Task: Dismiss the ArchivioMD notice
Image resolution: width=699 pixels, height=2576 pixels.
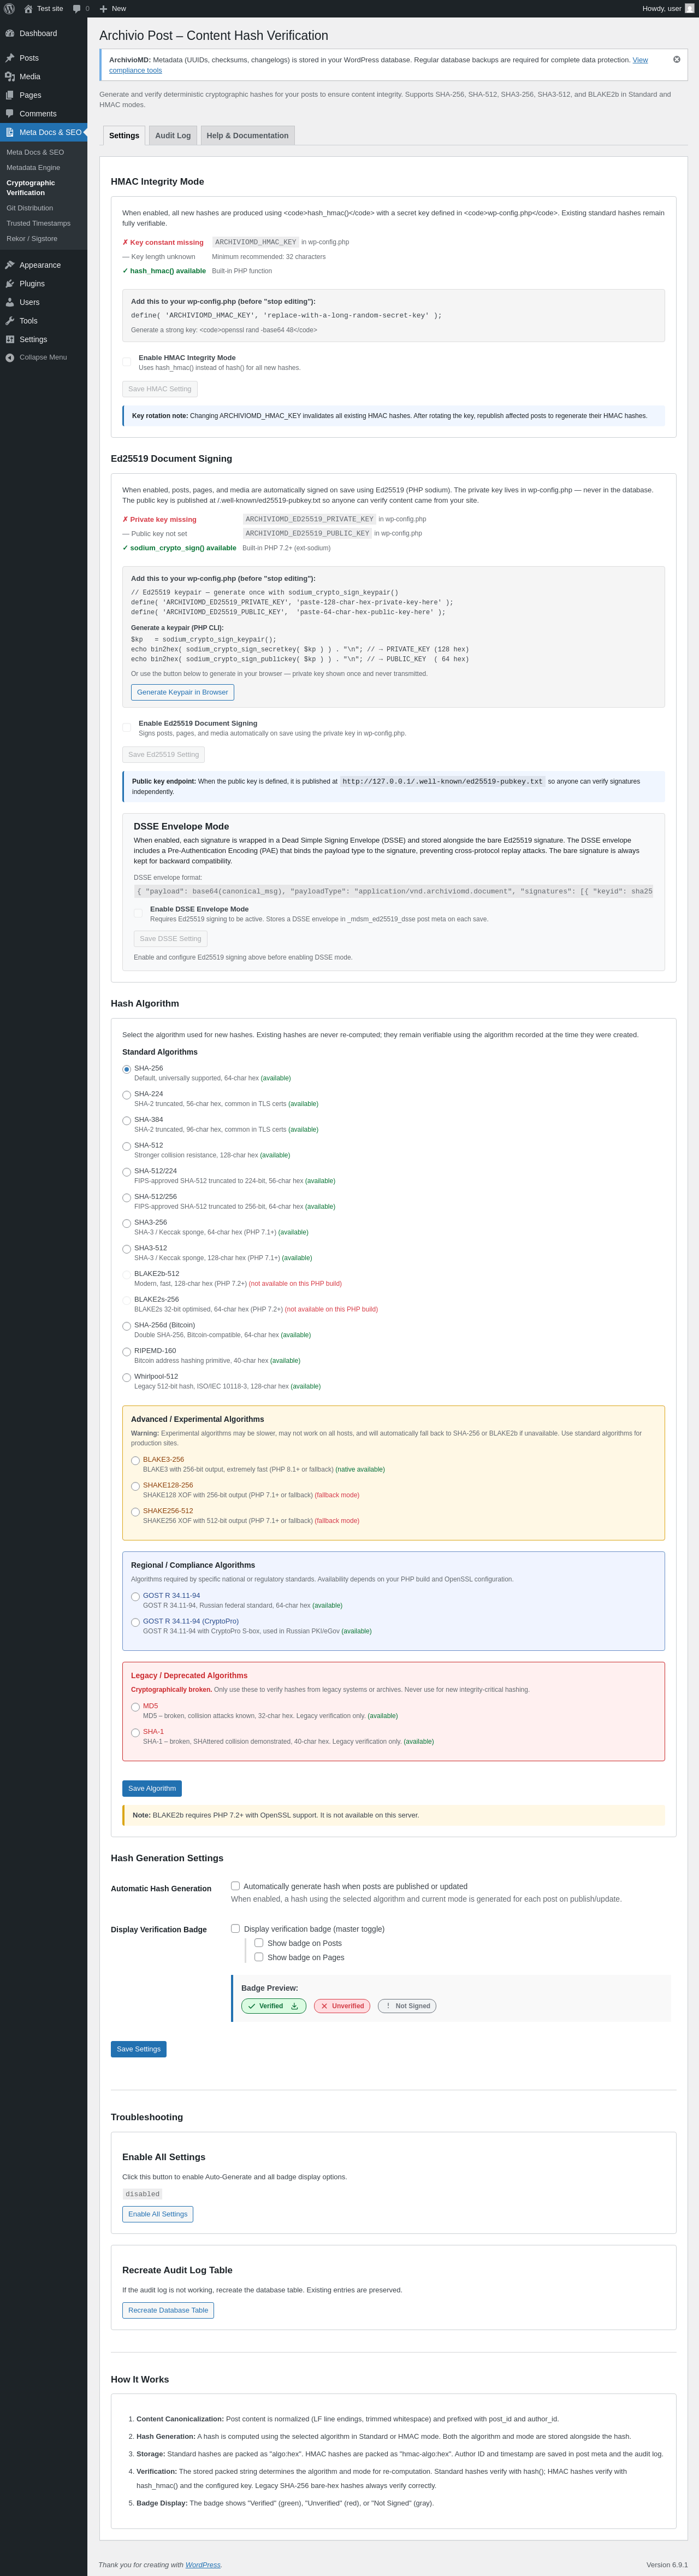Action: click(x=676, y=60)
